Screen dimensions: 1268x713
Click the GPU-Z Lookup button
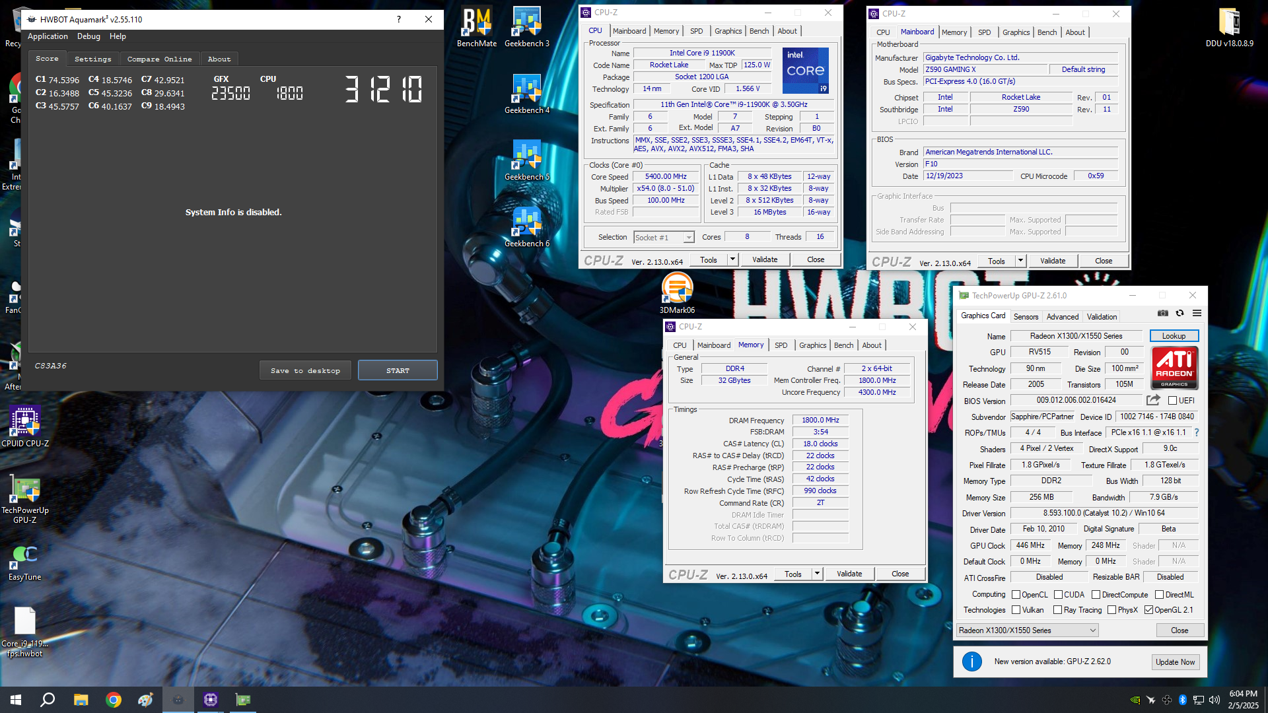coord(1174,336)
